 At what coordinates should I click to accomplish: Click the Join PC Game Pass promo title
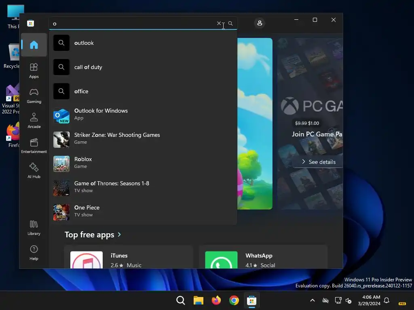[317, 134]
